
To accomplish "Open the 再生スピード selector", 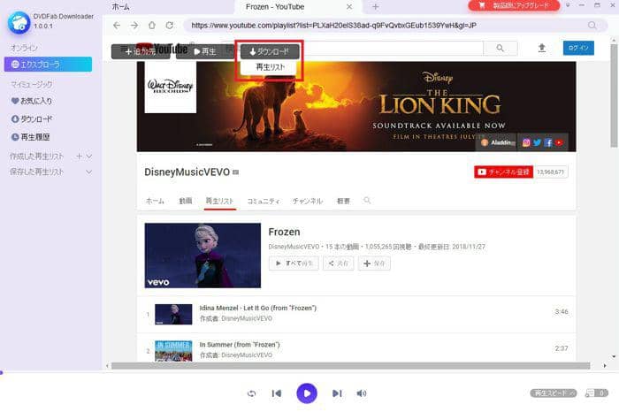I will [x=553, y=393].
